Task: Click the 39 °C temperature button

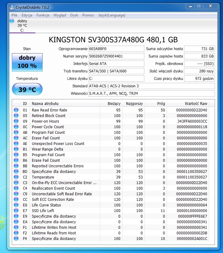Action: tap(27, 89)
